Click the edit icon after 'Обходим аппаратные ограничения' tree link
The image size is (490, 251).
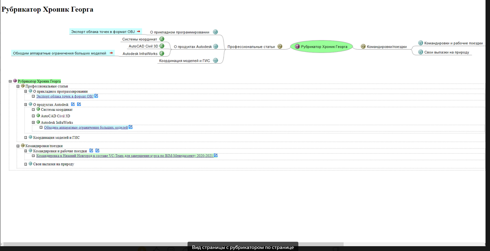tap(131, 127)
